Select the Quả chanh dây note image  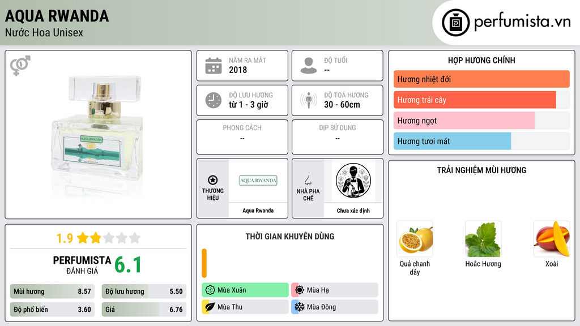click(415, 239)
